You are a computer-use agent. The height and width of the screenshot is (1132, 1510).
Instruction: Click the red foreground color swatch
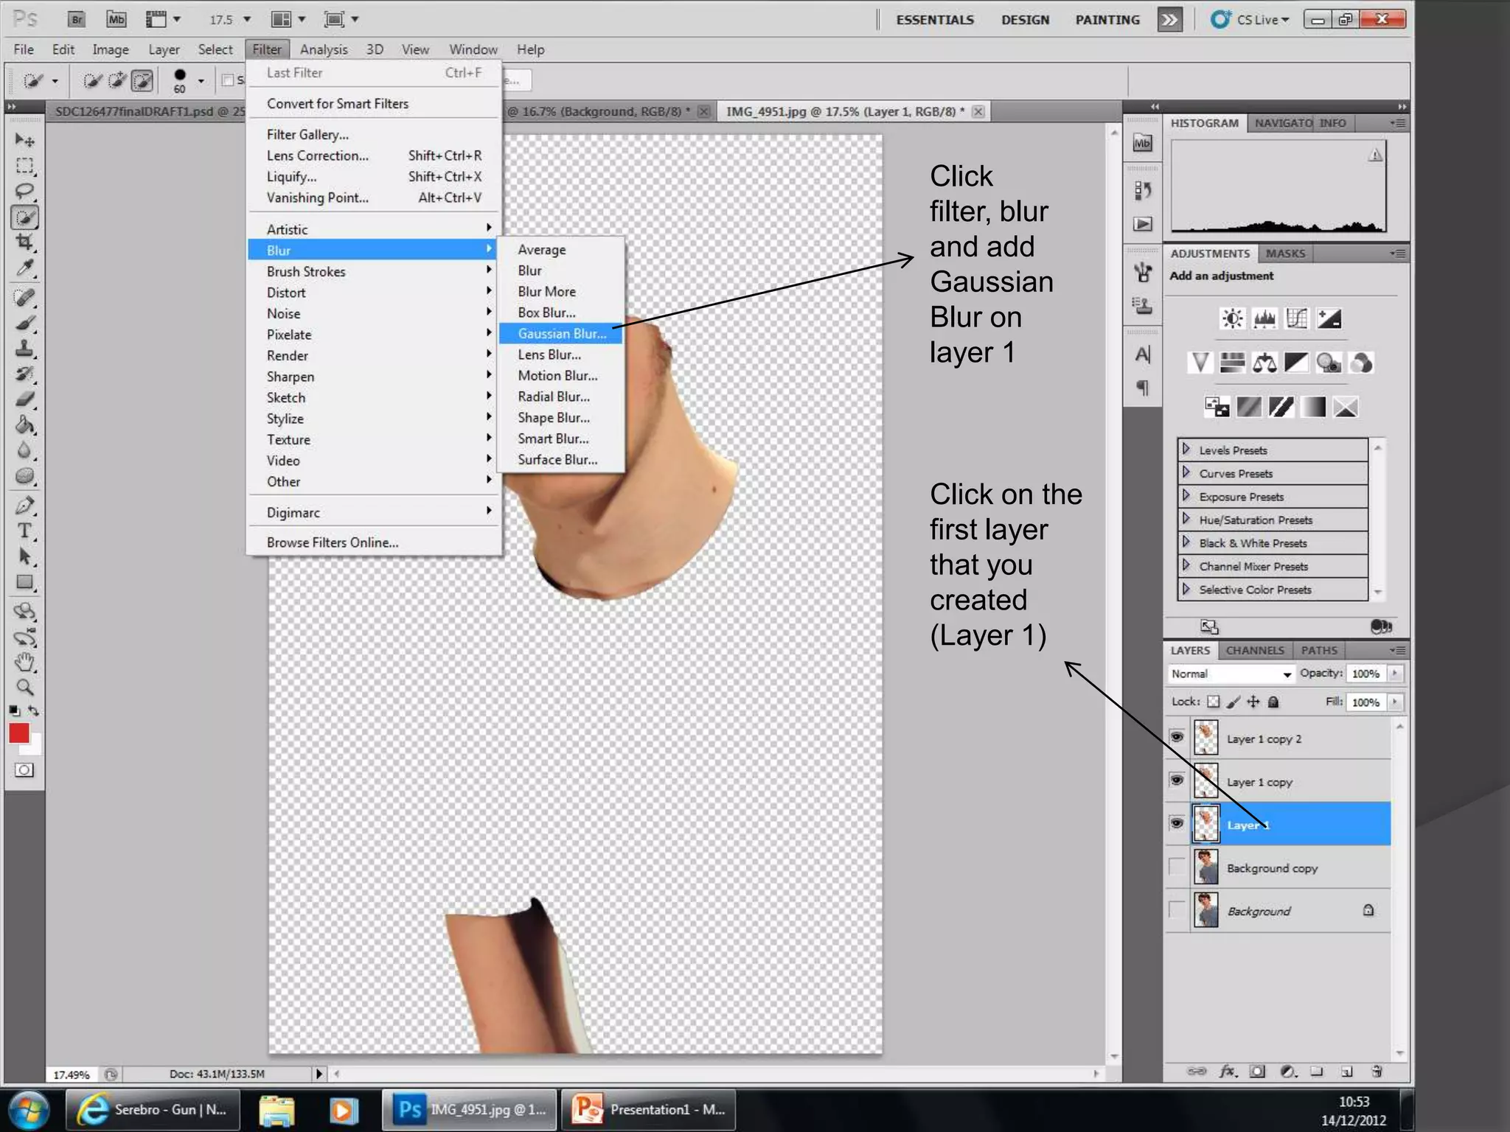point(18,733)
